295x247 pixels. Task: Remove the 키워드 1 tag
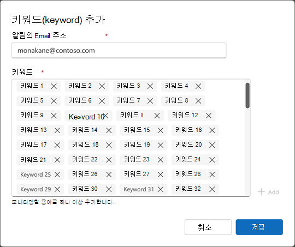[x=54, y=86]
